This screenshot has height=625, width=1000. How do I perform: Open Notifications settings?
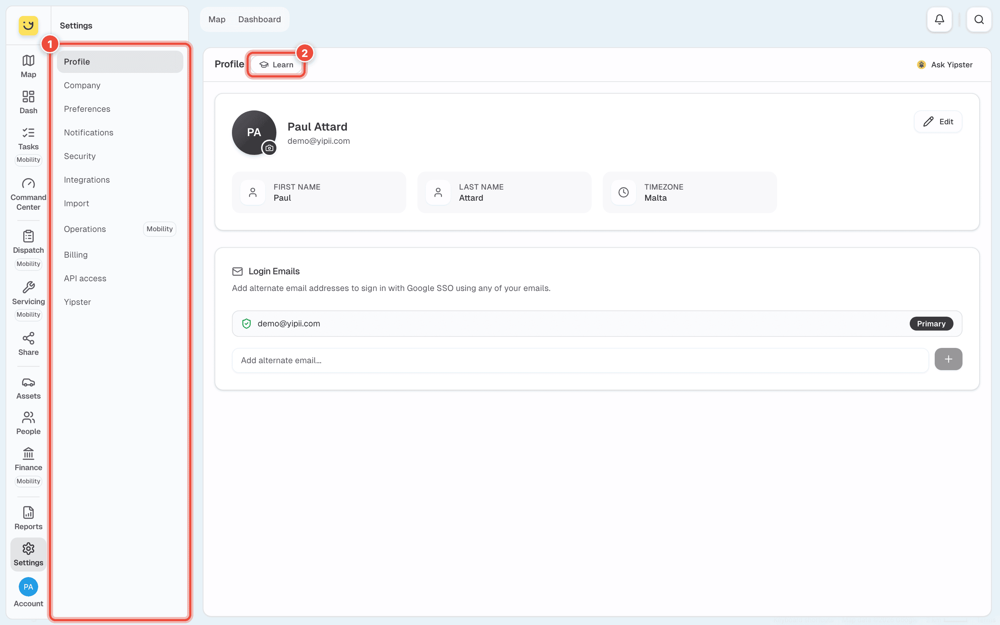coord(120,132)
